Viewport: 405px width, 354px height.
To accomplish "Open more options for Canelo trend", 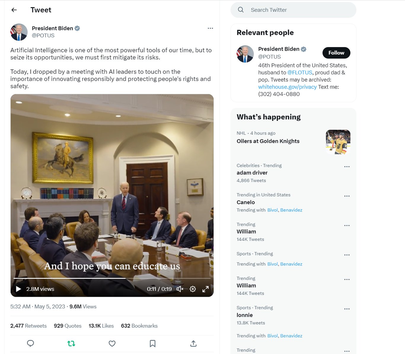I will point(347,196).
